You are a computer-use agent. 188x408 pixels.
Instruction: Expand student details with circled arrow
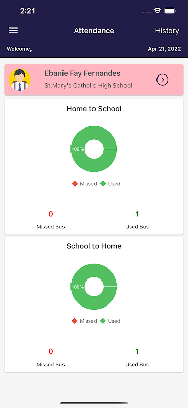tap(162, 80)
